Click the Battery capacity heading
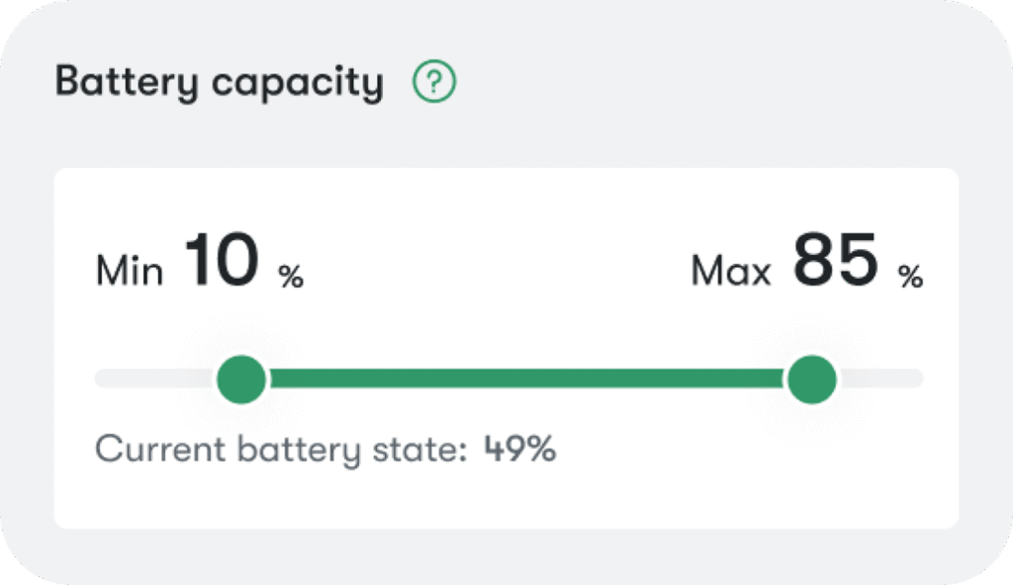This screenshot has width=1013, height=585. coord(219,84)
